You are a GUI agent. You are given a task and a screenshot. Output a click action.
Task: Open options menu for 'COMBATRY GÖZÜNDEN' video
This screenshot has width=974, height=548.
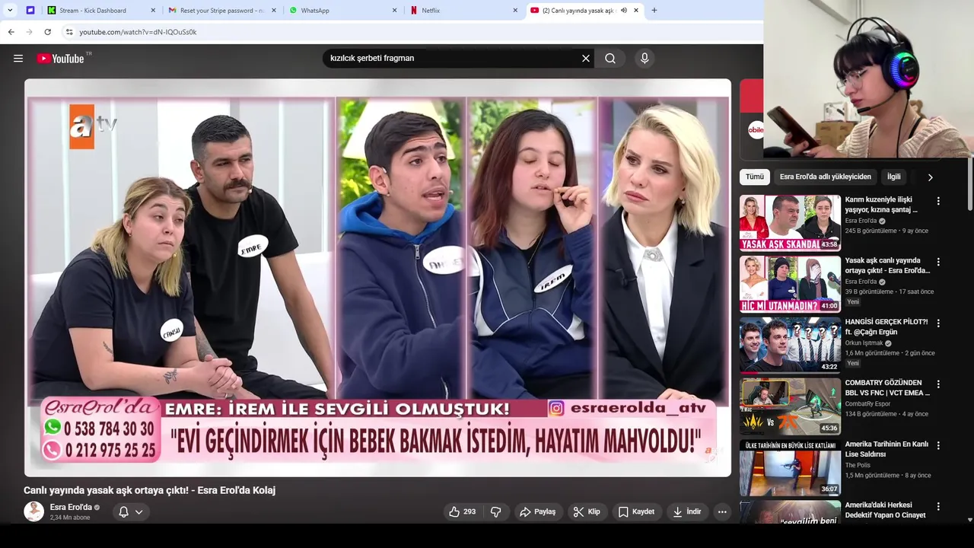[937, 384]
